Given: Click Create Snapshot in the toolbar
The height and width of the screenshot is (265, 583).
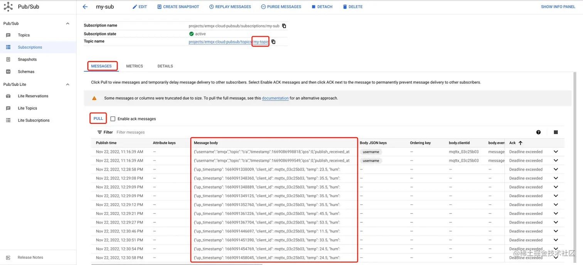Looking at the screenshot, I should tap(178, 7).
